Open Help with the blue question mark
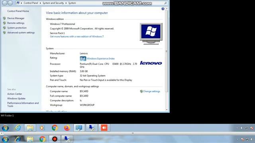The width and height of the screenshot is (255, 143). click(x=163, y=9)
